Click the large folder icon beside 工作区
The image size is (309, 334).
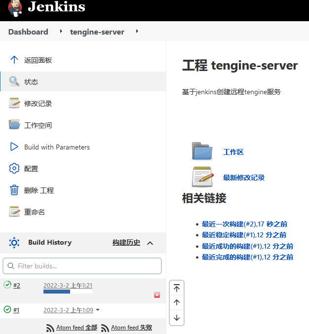point(202,151)
